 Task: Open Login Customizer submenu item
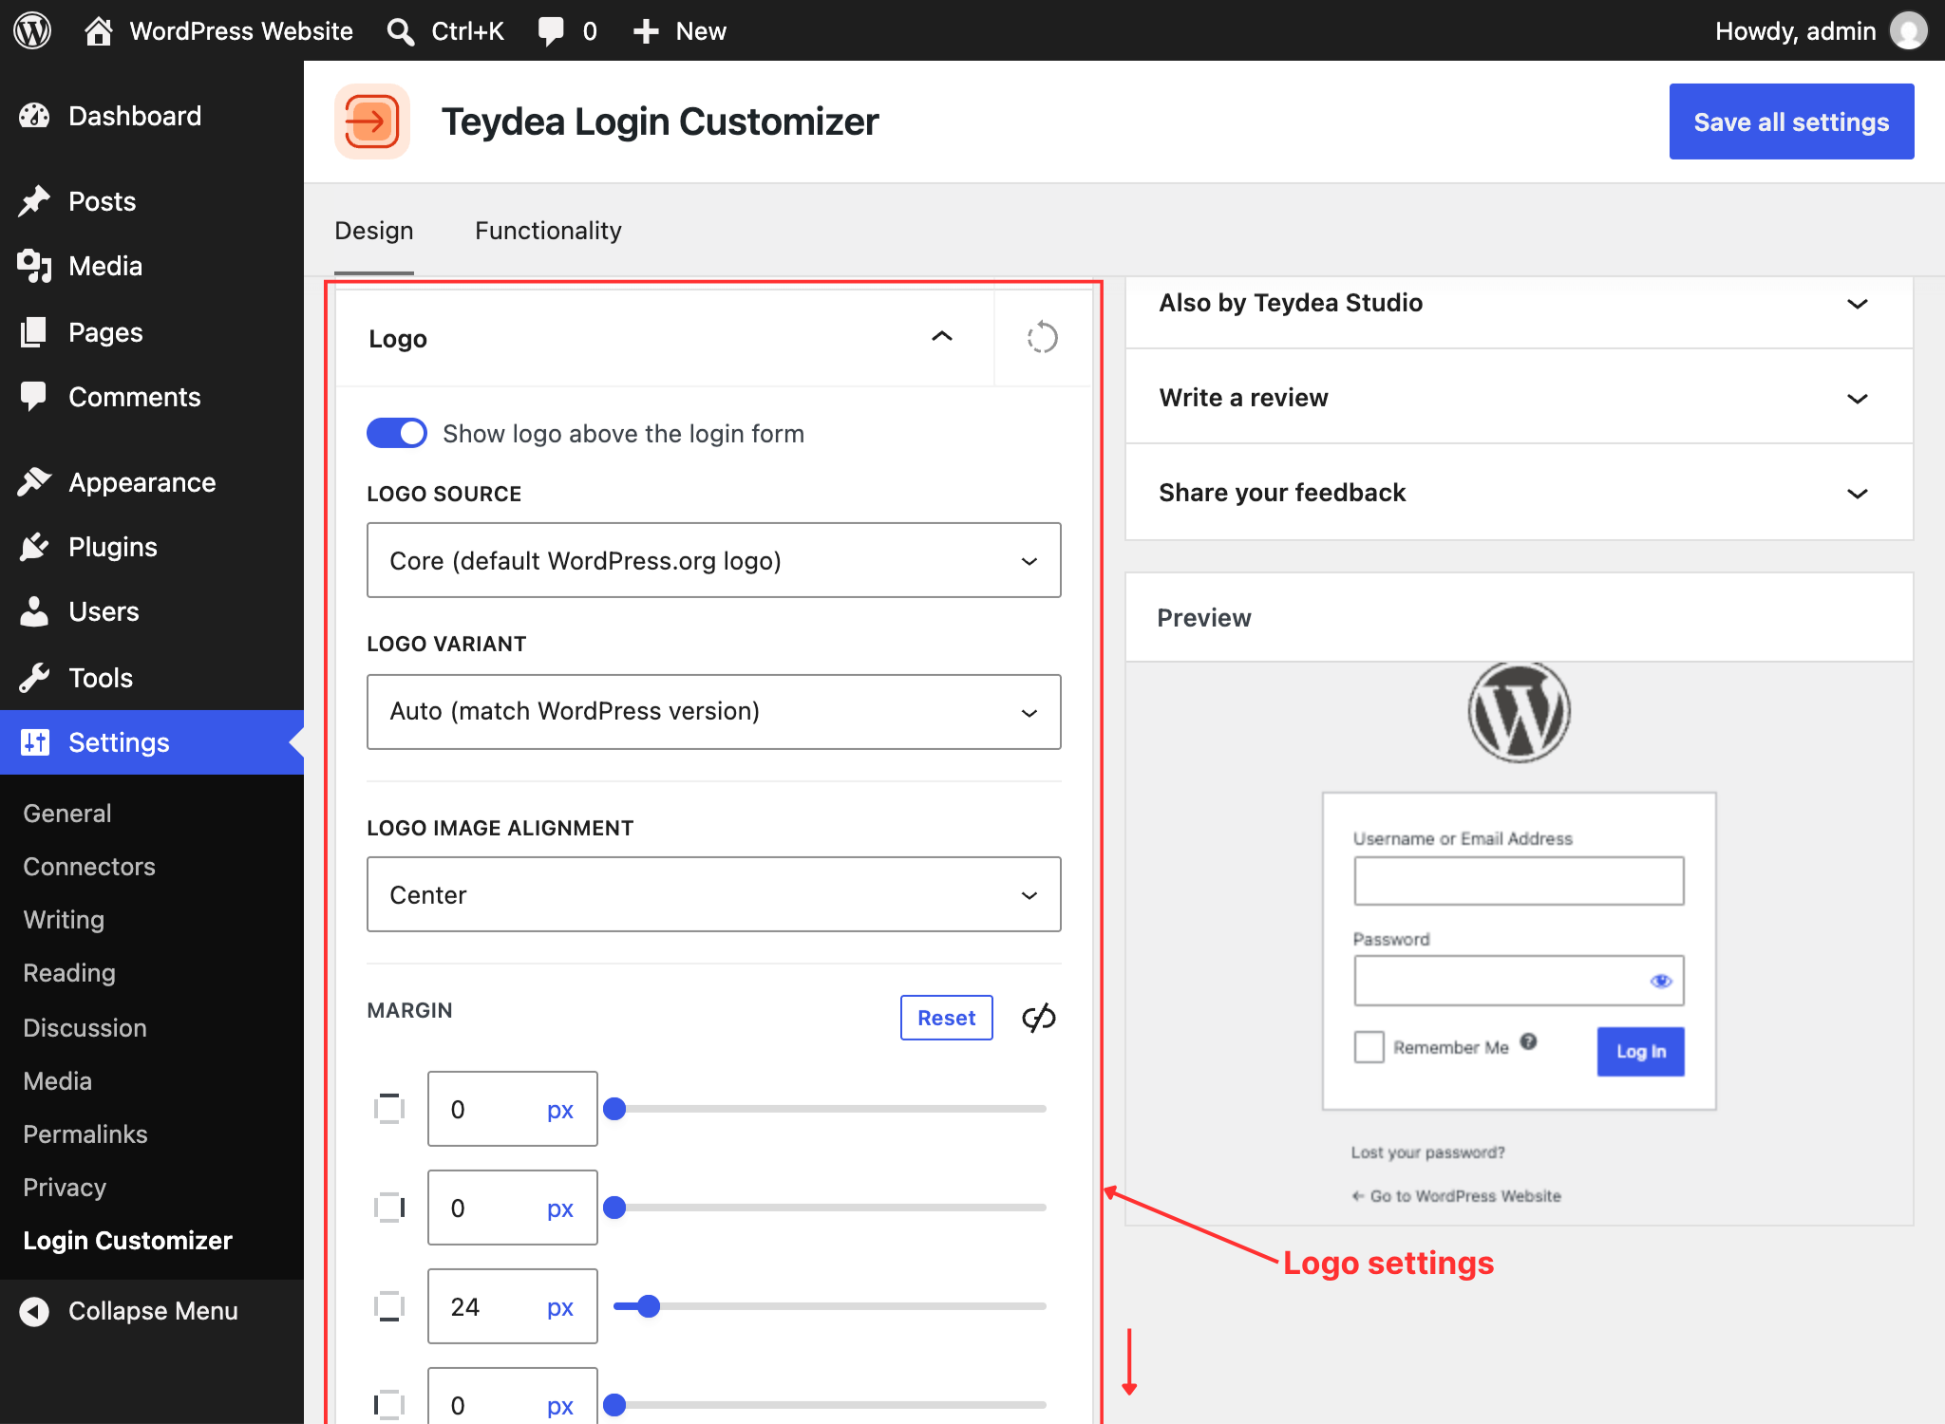pos(128,1241)
